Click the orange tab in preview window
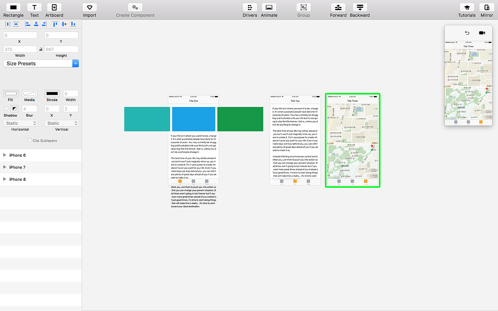The height and width of the screenshot is (311, 498). tap(481, 122)
